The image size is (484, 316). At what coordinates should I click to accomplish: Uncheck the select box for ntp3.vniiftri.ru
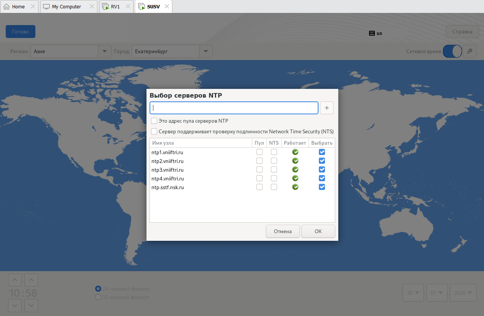pyautogui.click(x=322, y=170)
